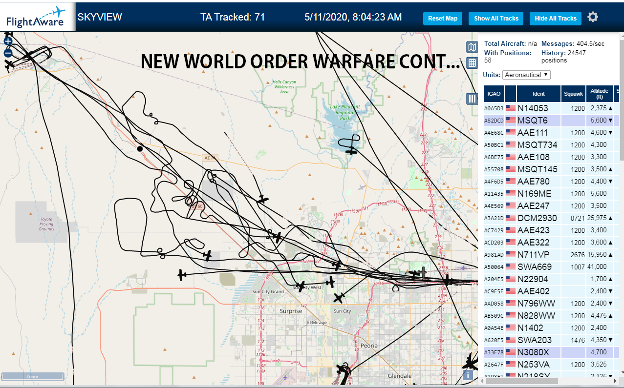Screen dimensions: 624x388
Task: Click the ICAO code A3A21D
Action: pos(494,218)
